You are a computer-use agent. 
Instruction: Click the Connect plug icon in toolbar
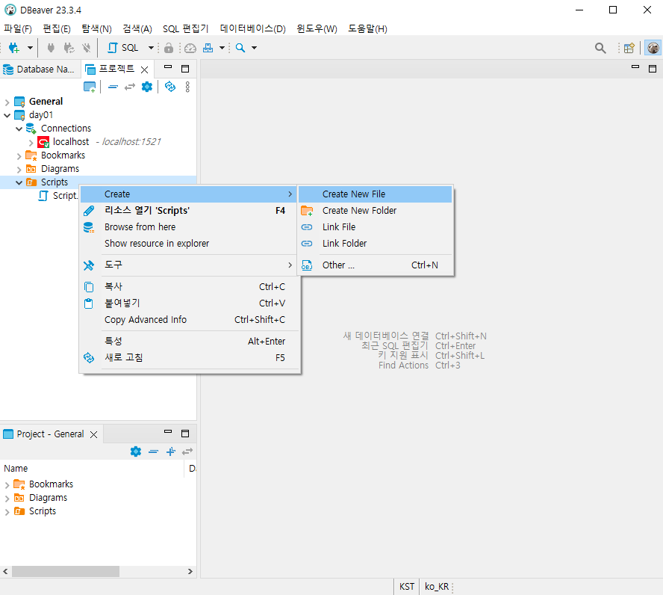tap(51, 48)
